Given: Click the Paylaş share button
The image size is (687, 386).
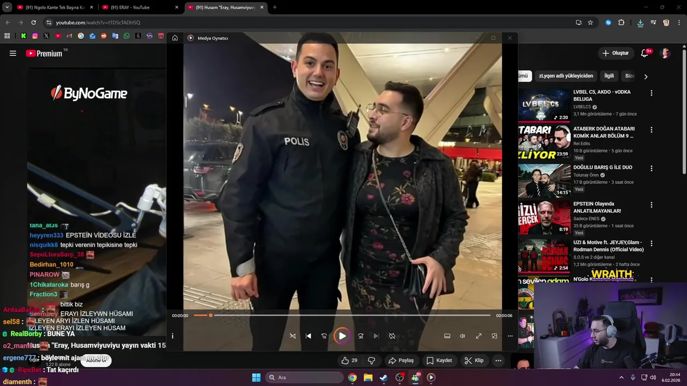Looking at the screenshot, I should pos(401,360).
